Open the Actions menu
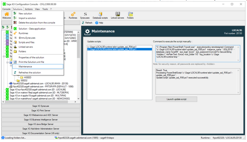Screen dimensions: 247x142 coord(29,9)
